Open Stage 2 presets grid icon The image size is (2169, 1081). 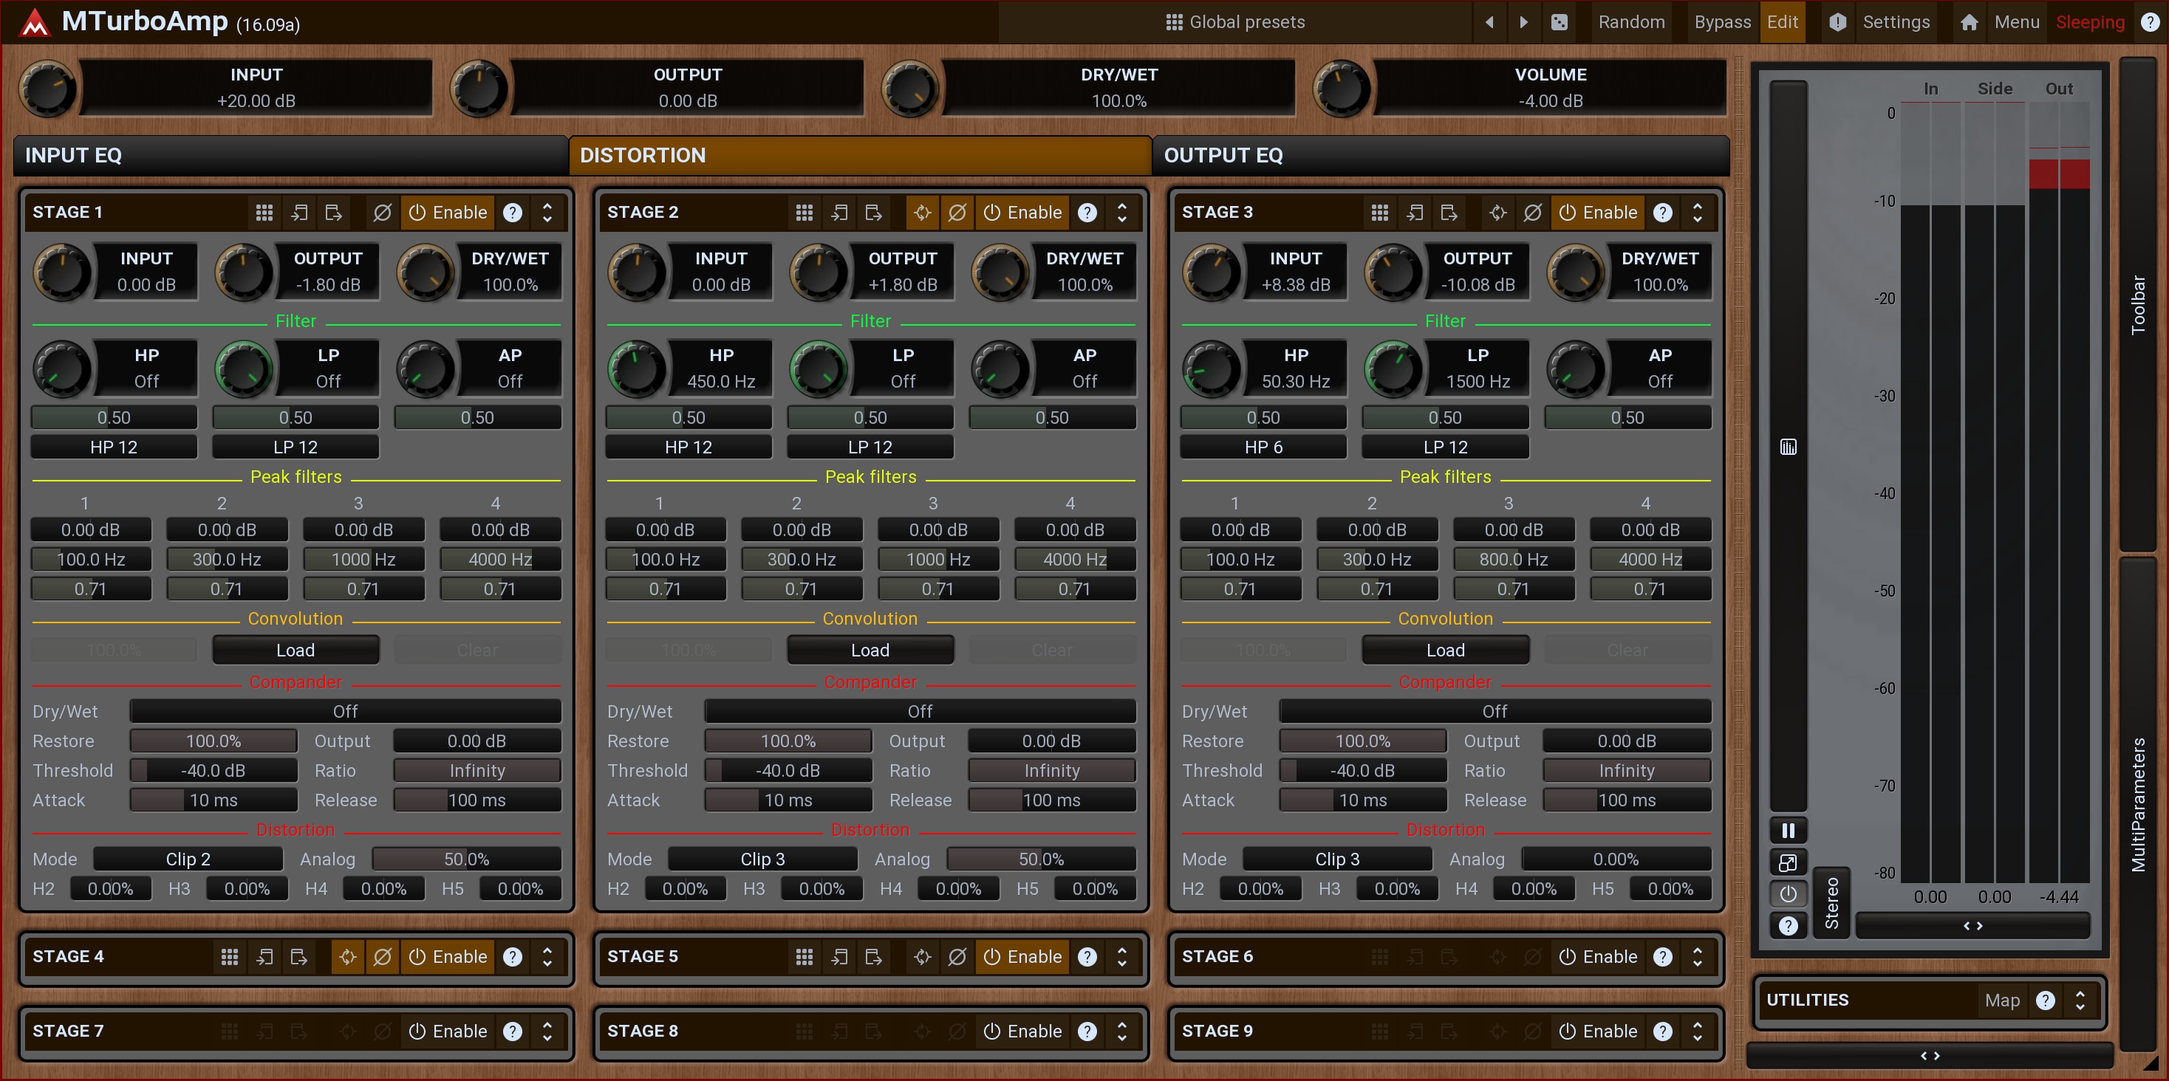[804, 213]
